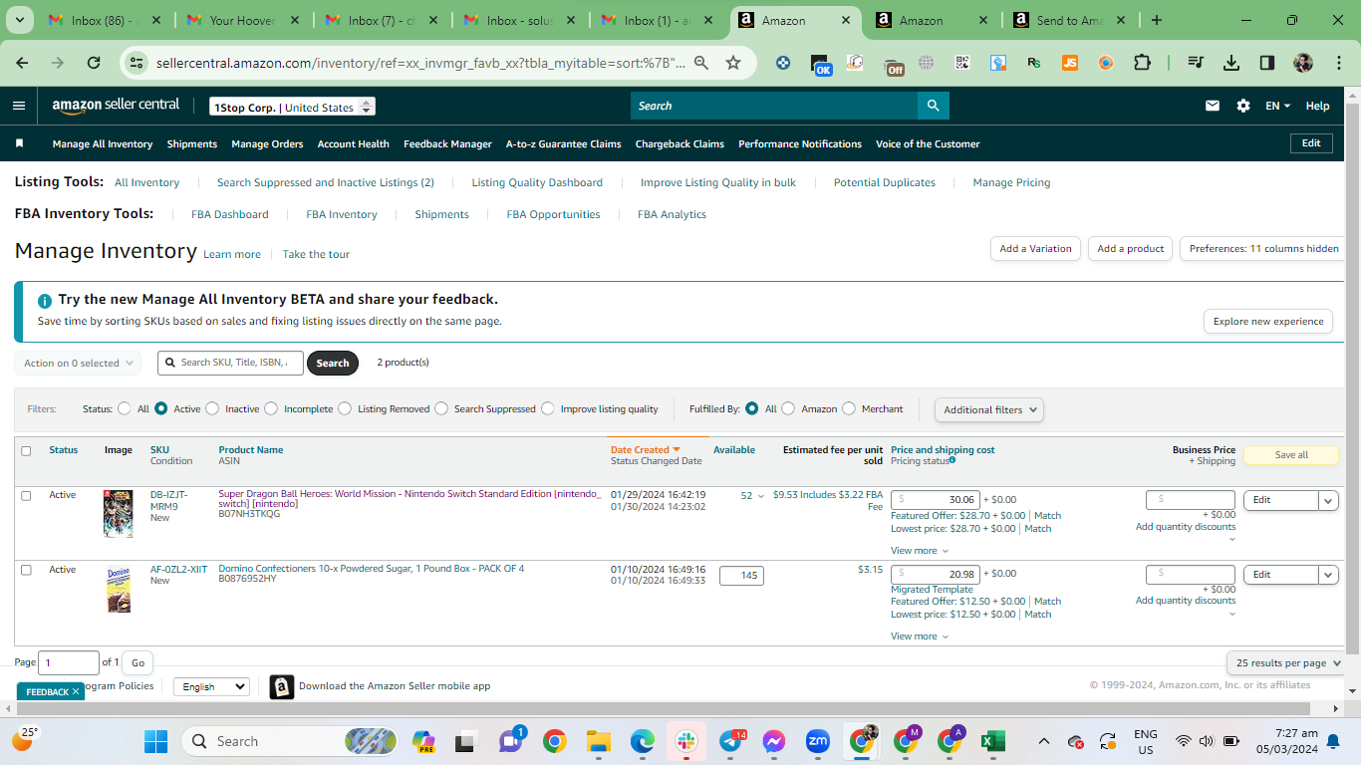This screenshot has height=765, width=1361.
Task: Click the zoom magnifier icon in address bar
Action: (701, 63)
